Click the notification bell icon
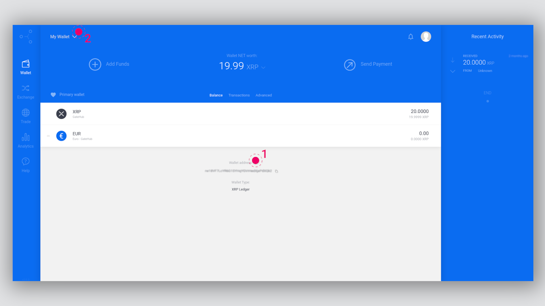Viewport: 545px width, 306px height. [x=411, y=36]
